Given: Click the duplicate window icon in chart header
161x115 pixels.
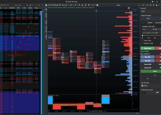Looking at the screenshot, I should click(x=154, y=5).
